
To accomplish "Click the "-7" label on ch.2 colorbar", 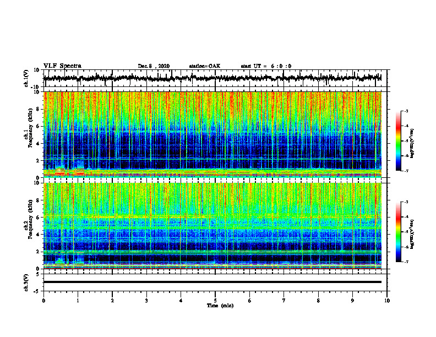I will (406, 262).
